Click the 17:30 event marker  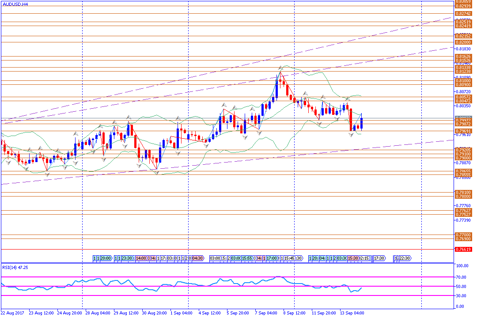[379, 258]
